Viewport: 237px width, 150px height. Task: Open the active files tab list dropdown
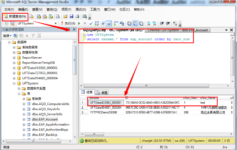[x=226, y=30]
